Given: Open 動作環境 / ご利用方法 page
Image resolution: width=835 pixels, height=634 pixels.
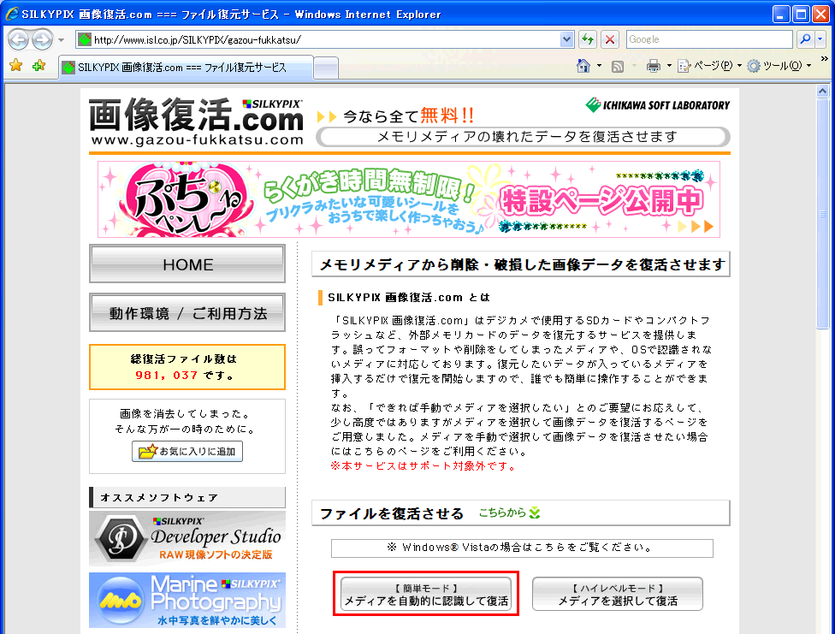Looking at the screenshot, I should click(187, 313).
